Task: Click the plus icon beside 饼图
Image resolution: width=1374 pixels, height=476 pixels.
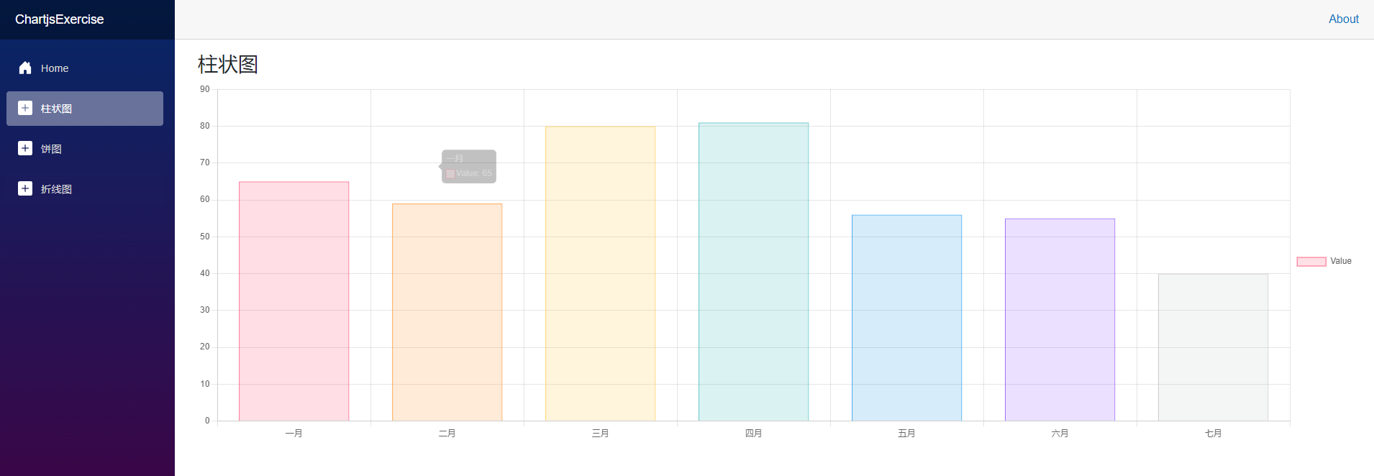Action: pyautogui.click(x=25, y=148)
